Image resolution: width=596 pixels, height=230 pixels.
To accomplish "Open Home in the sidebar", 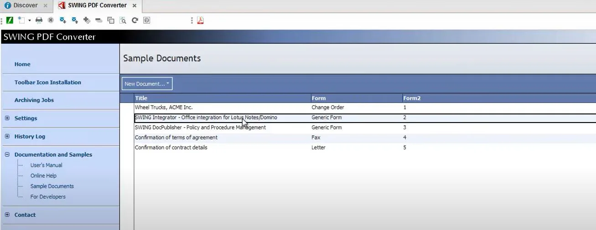I will 22,64.
